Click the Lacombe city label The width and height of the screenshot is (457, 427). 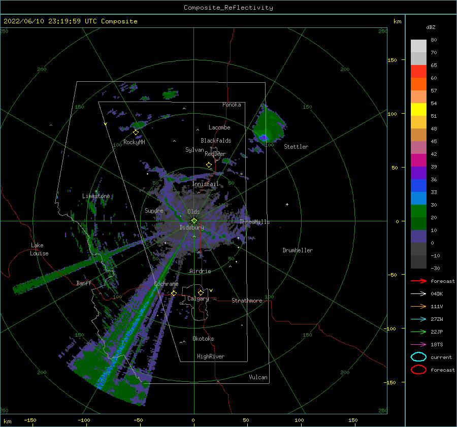(x=219, y=127)
